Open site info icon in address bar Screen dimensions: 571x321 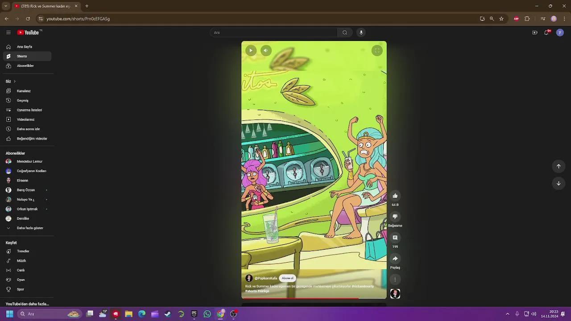(x=41, y=19)
